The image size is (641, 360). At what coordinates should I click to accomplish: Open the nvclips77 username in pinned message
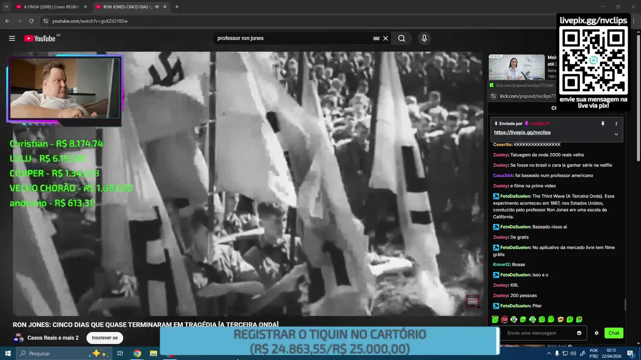pyautogui.click(x=540, y=123)
